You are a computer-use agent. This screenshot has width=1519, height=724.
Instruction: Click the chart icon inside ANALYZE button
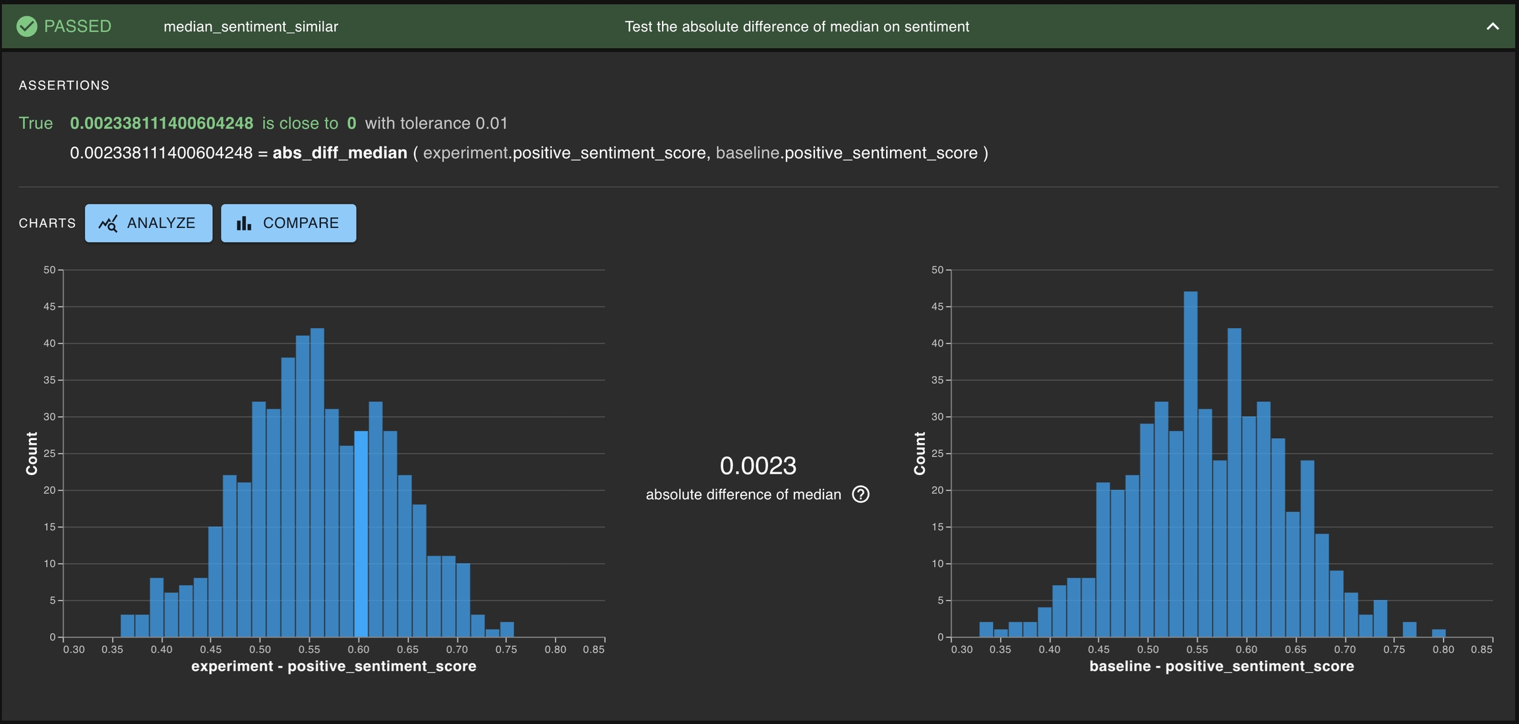pyautogui.click(x=108, y=223)
